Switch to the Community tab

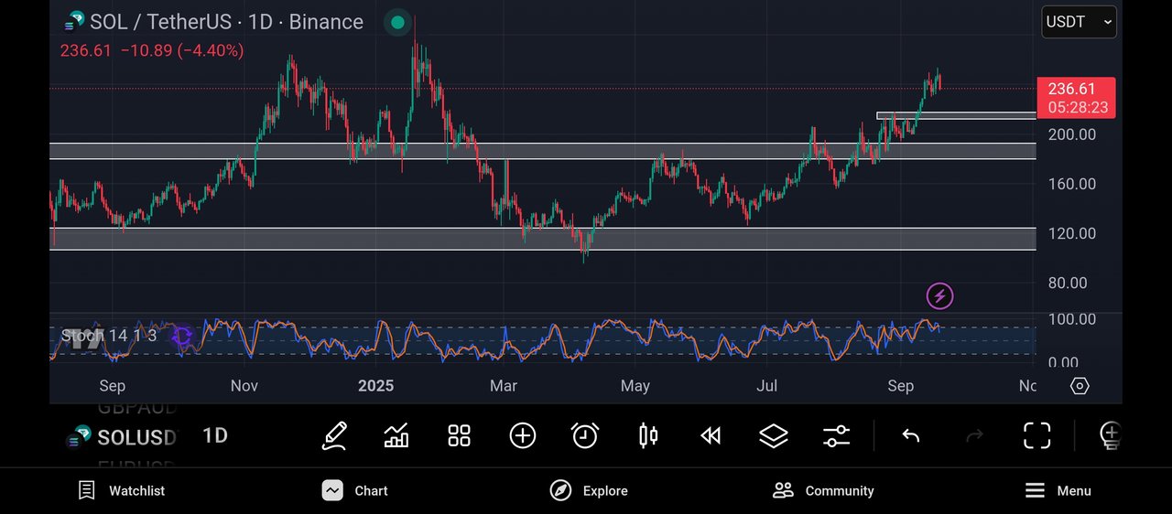pos(823,490)
